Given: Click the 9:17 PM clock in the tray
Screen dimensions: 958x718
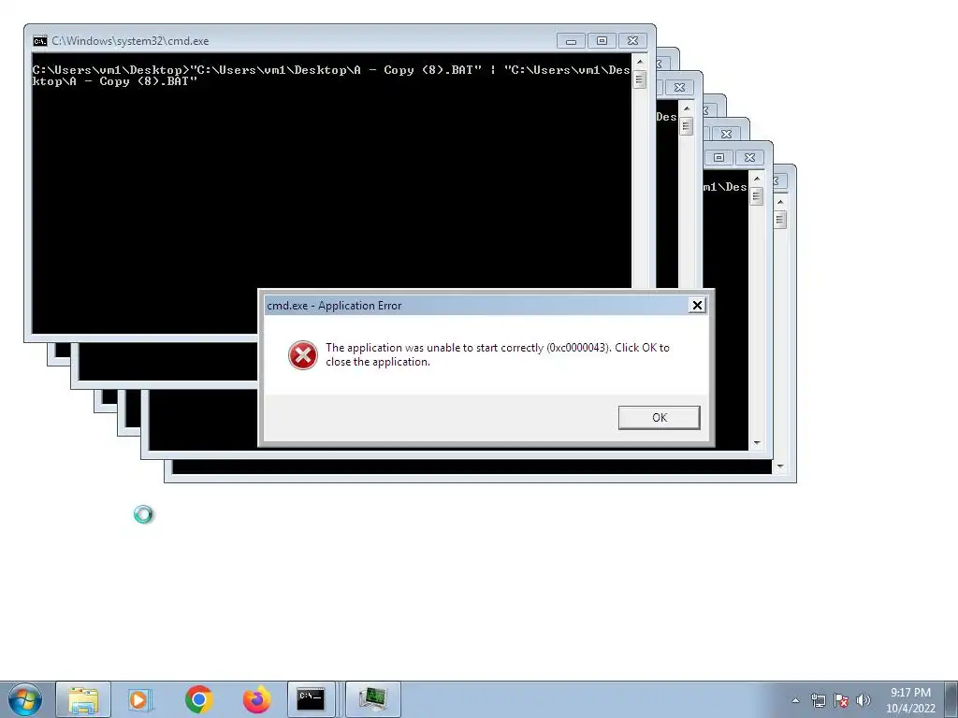Looking at the screenshot, I should point(910,693).
